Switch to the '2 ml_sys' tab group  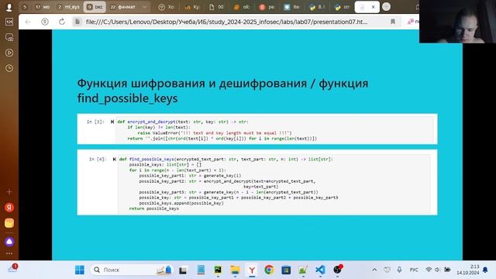coord(69,7)
